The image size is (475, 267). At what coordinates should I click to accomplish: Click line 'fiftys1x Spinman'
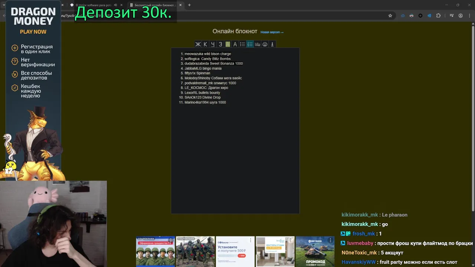pyautogui.click(x=197, y=73)
